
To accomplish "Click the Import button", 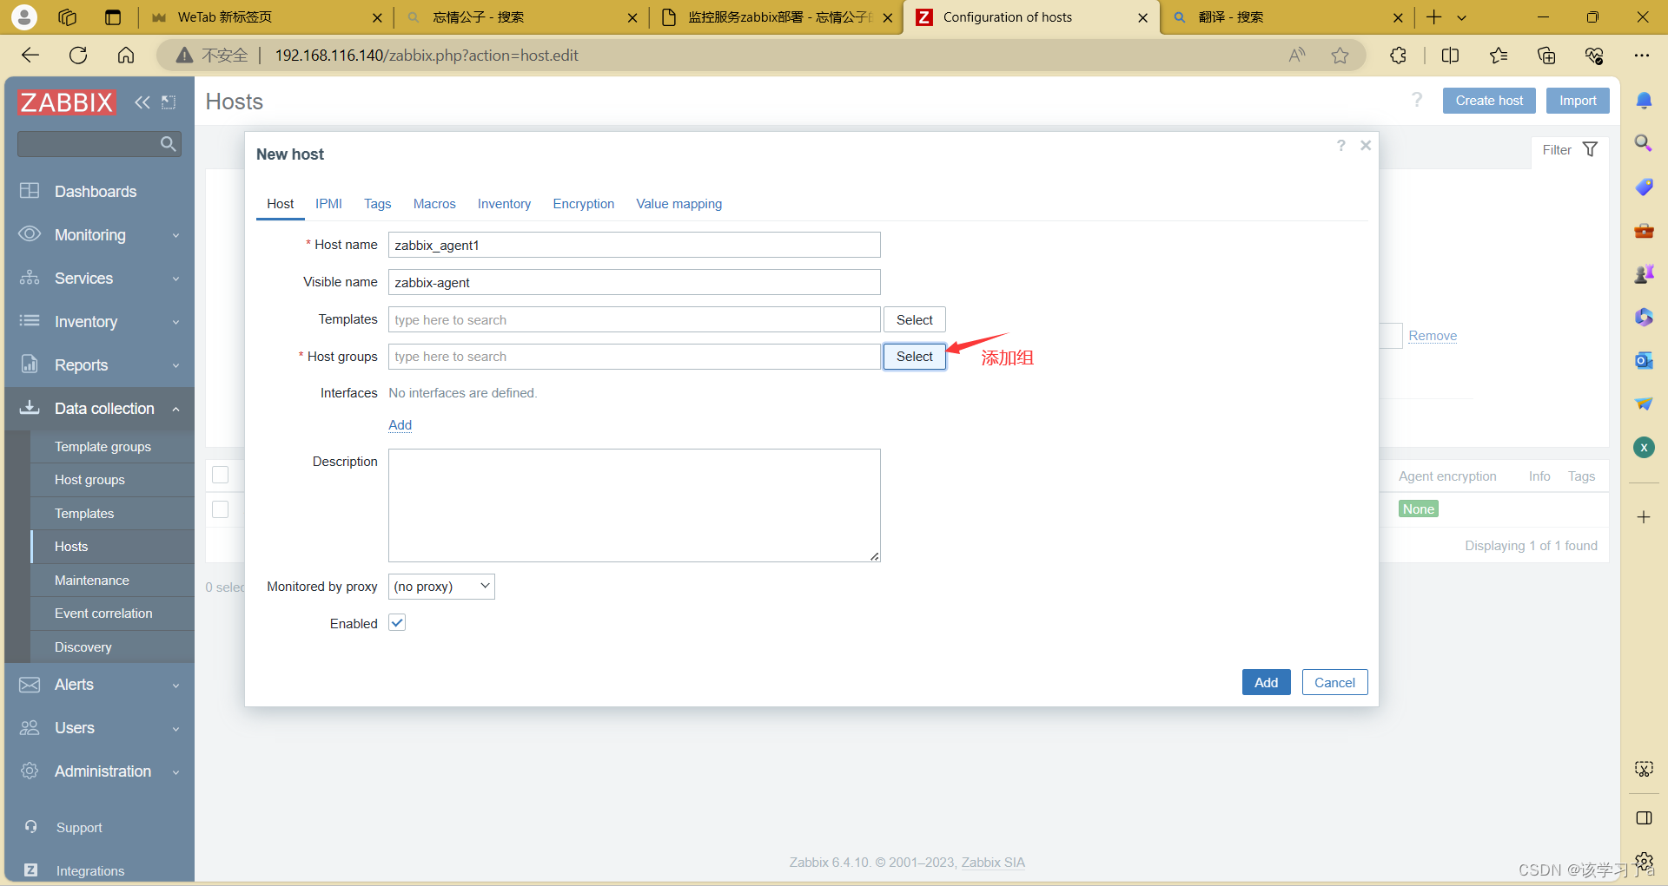I will (x=1578, y=101).
